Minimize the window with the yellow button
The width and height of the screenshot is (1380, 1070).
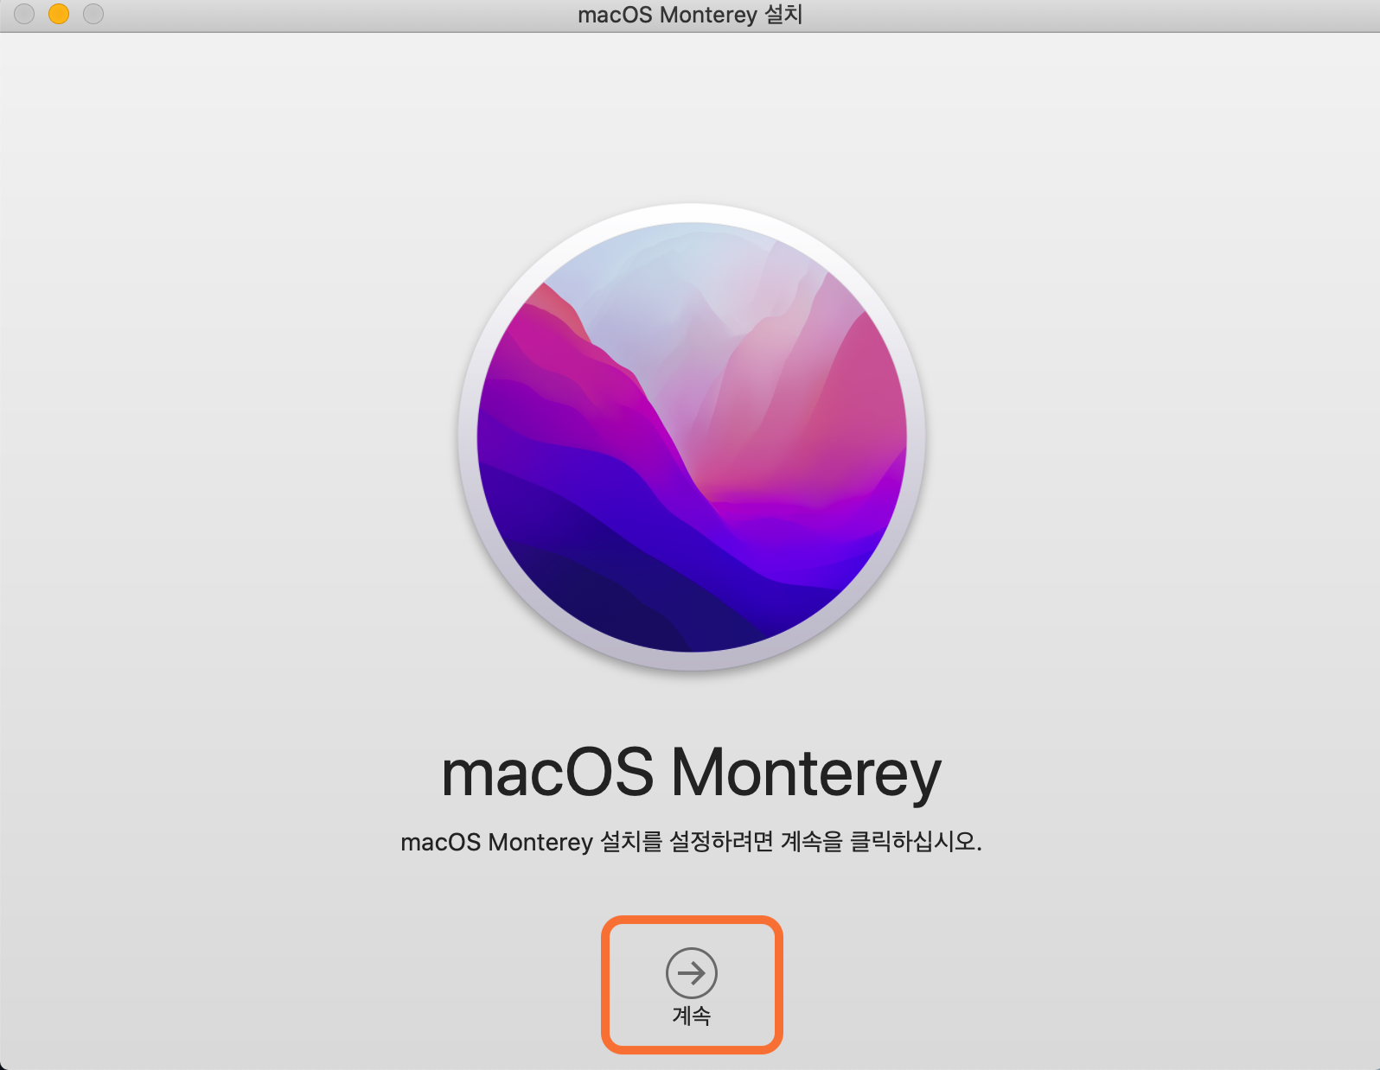point(59,14)
